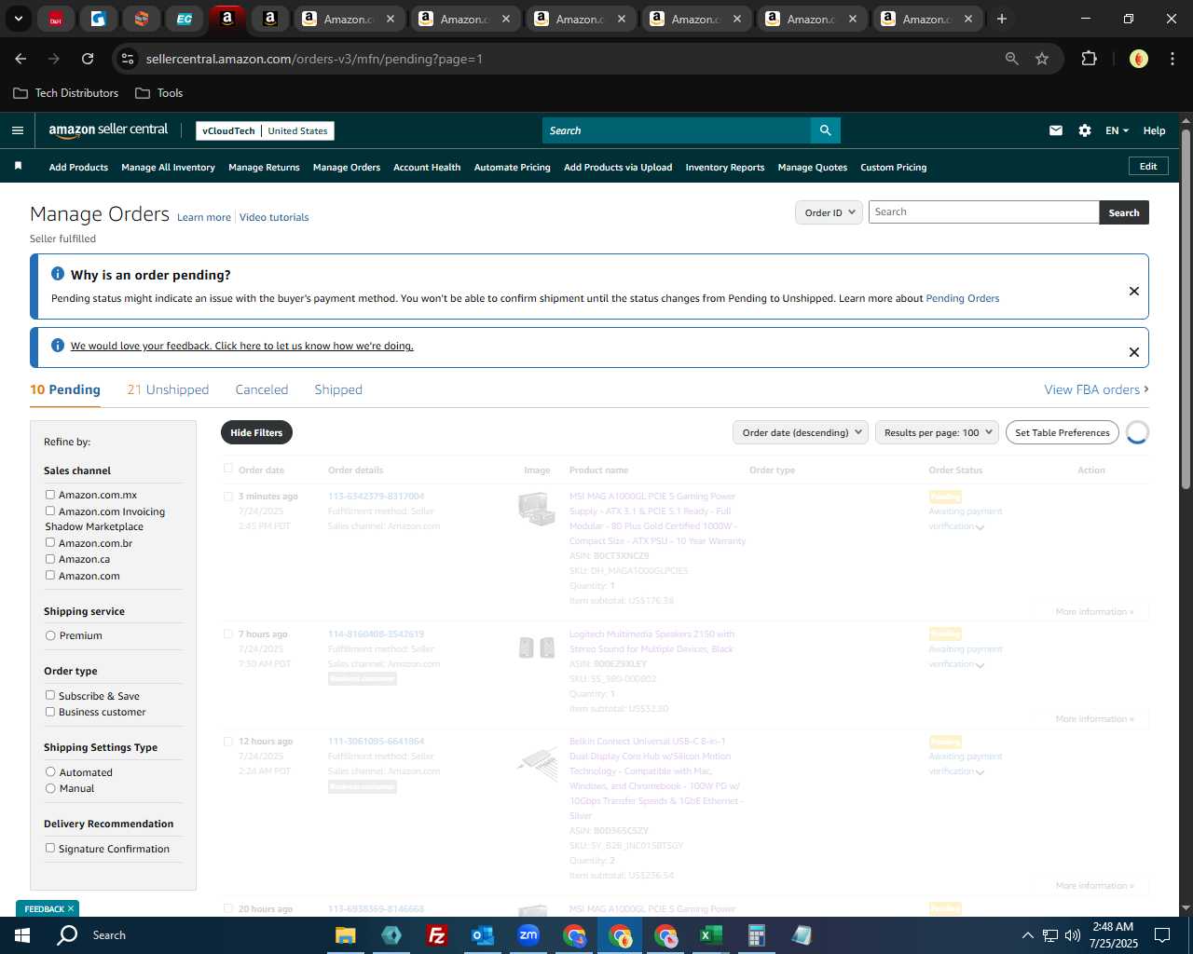The width and height of the screenshot is (1193, 954).
Task: Click the browser reload icon
Action: (88, 59)
